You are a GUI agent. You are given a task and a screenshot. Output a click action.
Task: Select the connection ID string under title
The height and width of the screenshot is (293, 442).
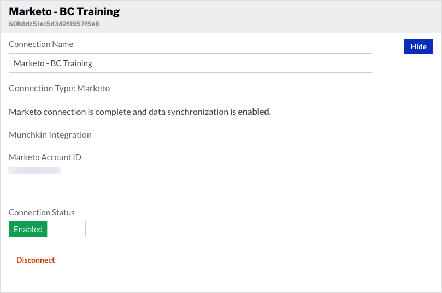click(x=54, y=24)
